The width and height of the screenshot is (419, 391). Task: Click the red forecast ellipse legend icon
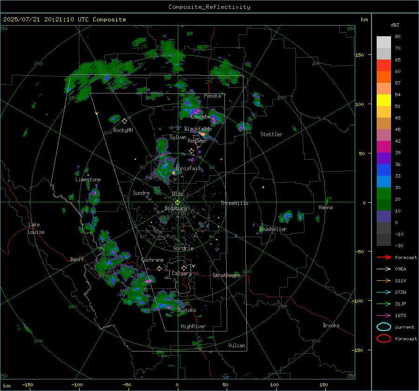click(x=384, y=338)
